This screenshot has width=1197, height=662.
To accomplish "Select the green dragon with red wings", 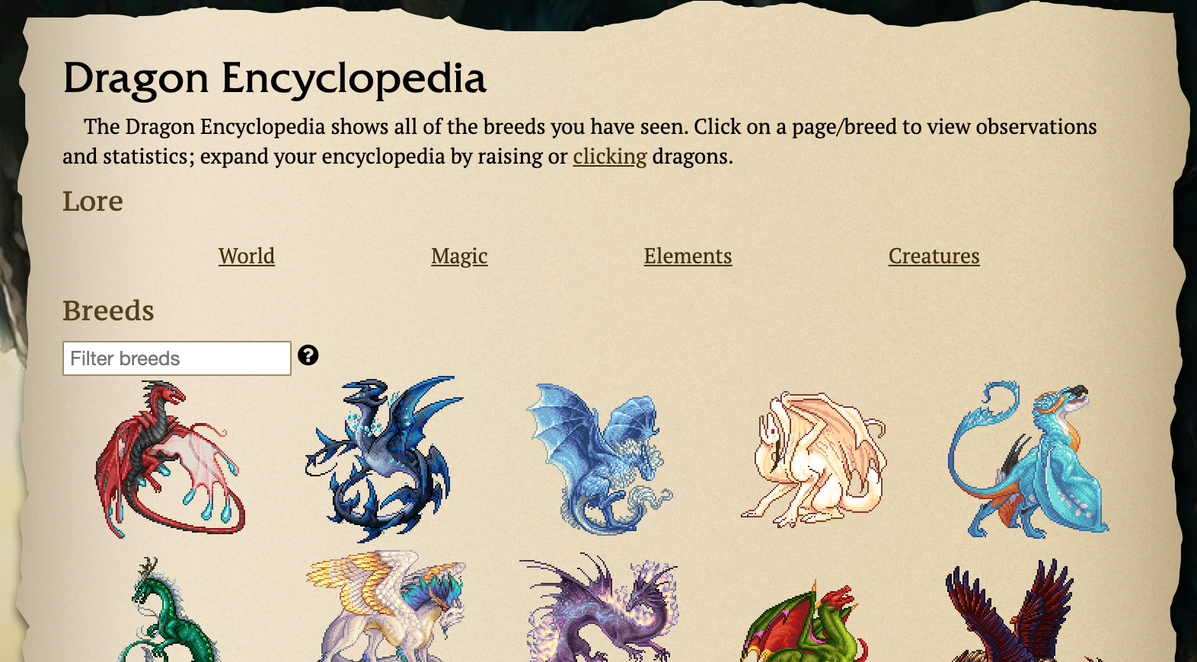I will [x=804, y=620].
